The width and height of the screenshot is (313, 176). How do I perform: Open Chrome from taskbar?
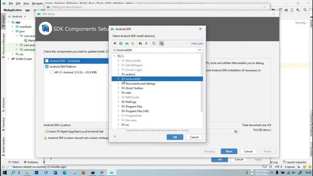click(102, 173)
